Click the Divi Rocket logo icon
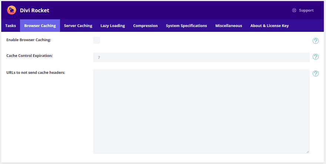This screenshot has width=326, height=164. pos(11,10)
